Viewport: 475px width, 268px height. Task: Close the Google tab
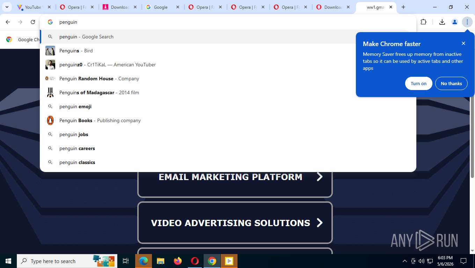click(177, 7)
